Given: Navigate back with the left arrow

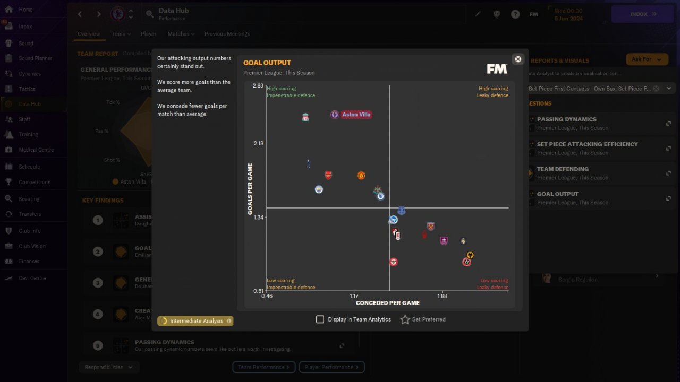Looking at the screenshot, I should pyautogui.click(x=80, y=14).
